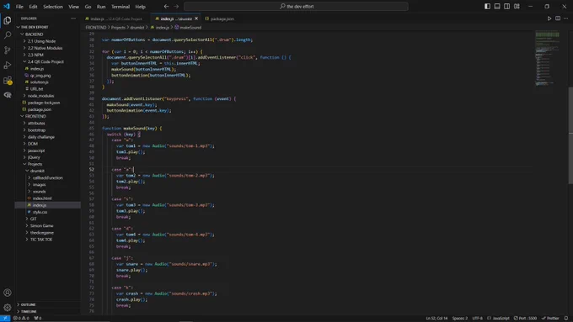Open the Extensions view

click(x=8, y=80)
